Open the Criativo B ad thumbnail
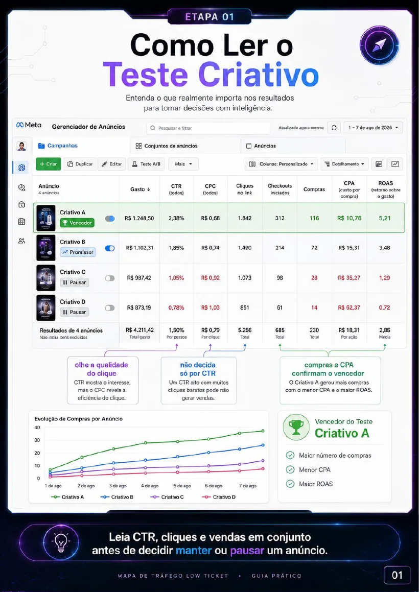This screenshot has width=419, height=592. [45, 248]
